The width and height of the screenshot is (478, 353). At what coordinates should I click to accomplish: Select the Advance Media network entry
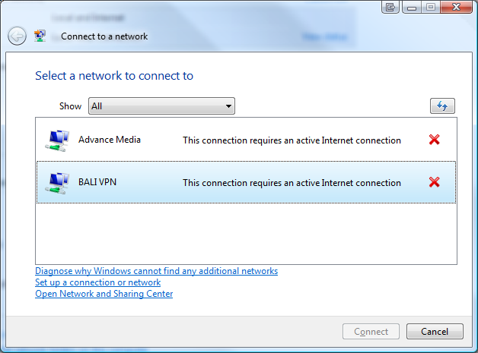pyautogui.click(x=247, y=140)
